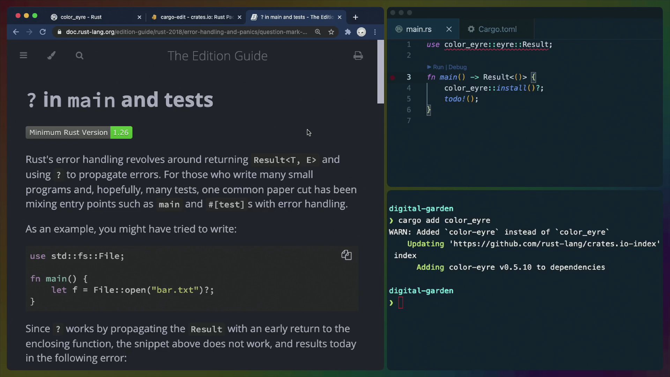Close the main.rs editor tab
This screenshot has width=670, height=377.
449,29
